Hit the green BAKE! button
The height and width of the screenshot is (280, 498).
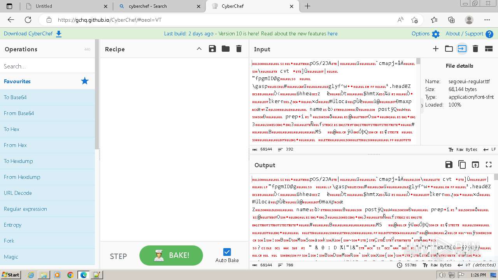click(171, 255)
